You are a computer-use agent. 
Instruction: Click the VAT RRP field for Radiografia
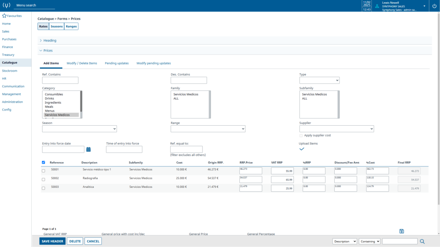pyautogui.click(x=282, y=180)
